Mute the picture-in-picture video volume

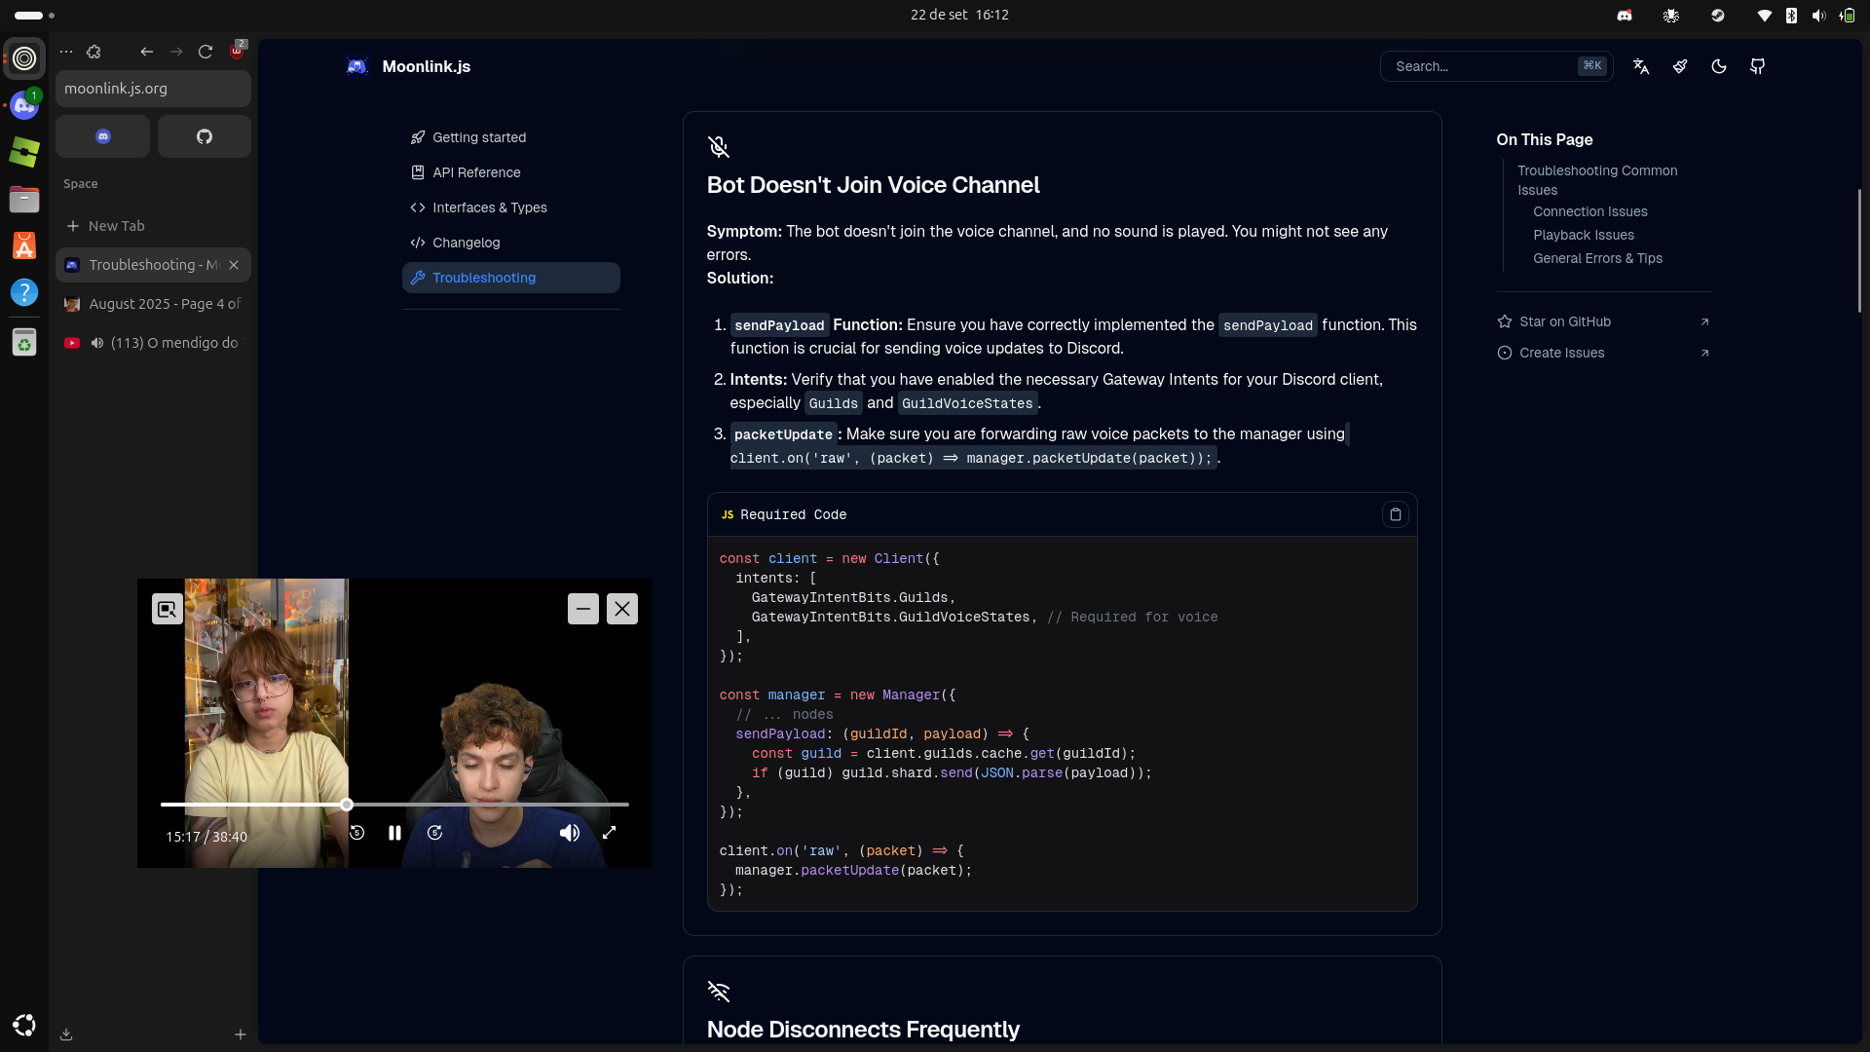pyautogui.click(x=570, y=833)
